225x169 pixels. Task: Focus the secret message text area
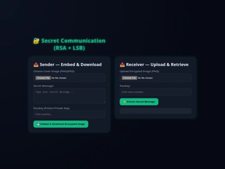(69, 96)
